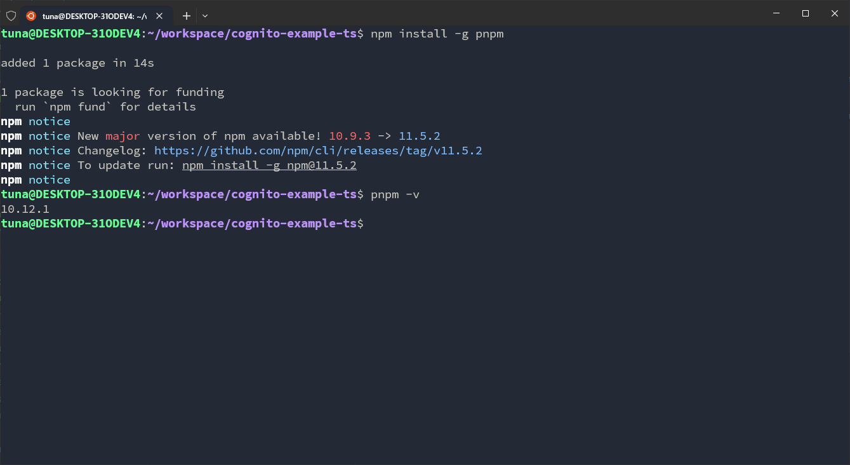Click the Ubuntu icon on the terminal tab

(30, 15)
